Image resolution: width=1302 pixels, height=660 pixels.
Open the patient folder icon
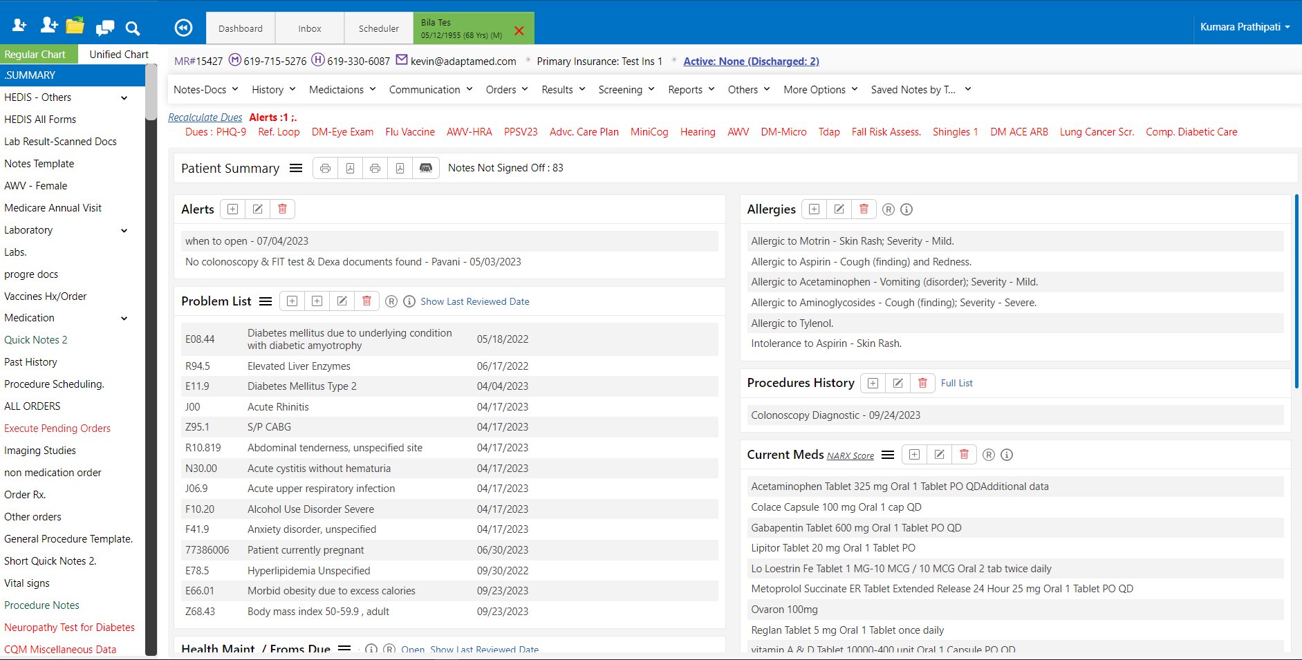click(x=75, y=26)
